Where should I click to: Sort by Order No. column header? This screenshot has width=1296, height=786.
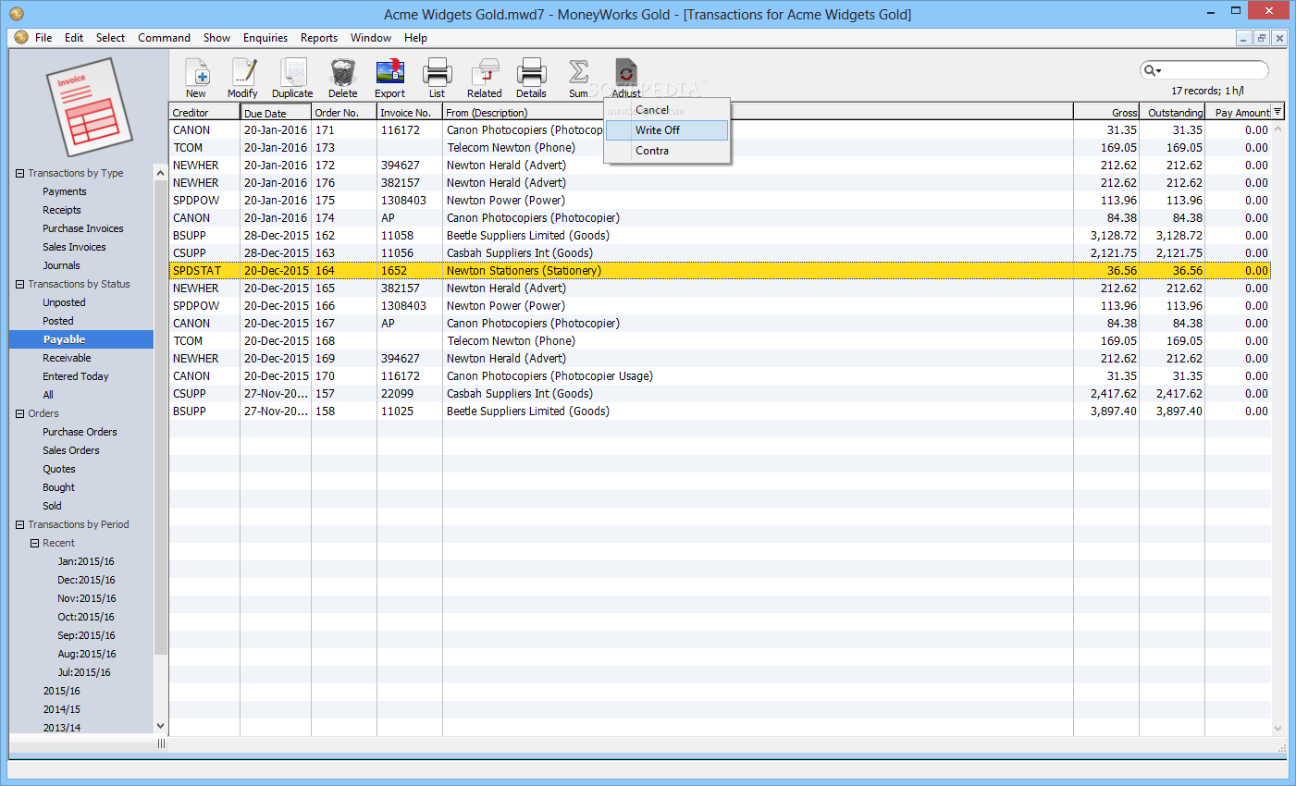coord(344,112)
